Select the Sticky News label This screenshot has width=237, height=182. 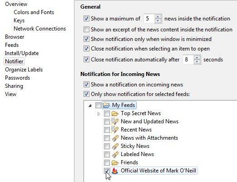click(135, 146)
